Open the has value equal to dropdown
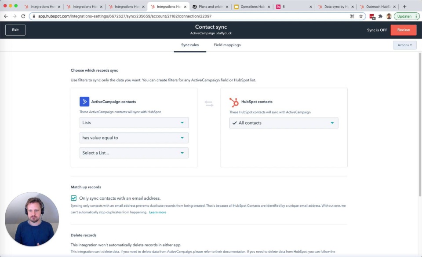Screen dimensions: 422x257 (134, 138)
